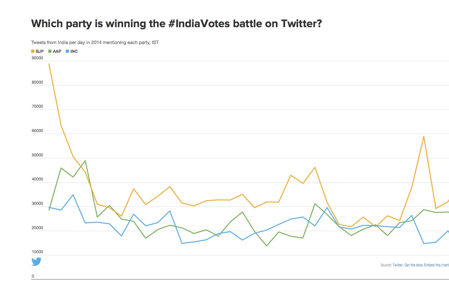Toggle the AAP legend label
The width and height of the screenshot is (449, 281).
[57, 51]
